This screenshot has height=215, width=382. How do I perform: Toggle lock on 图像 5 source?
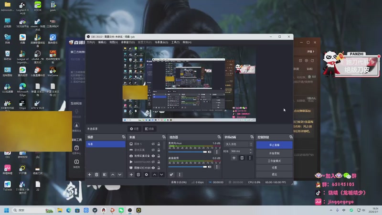[159, 144]
